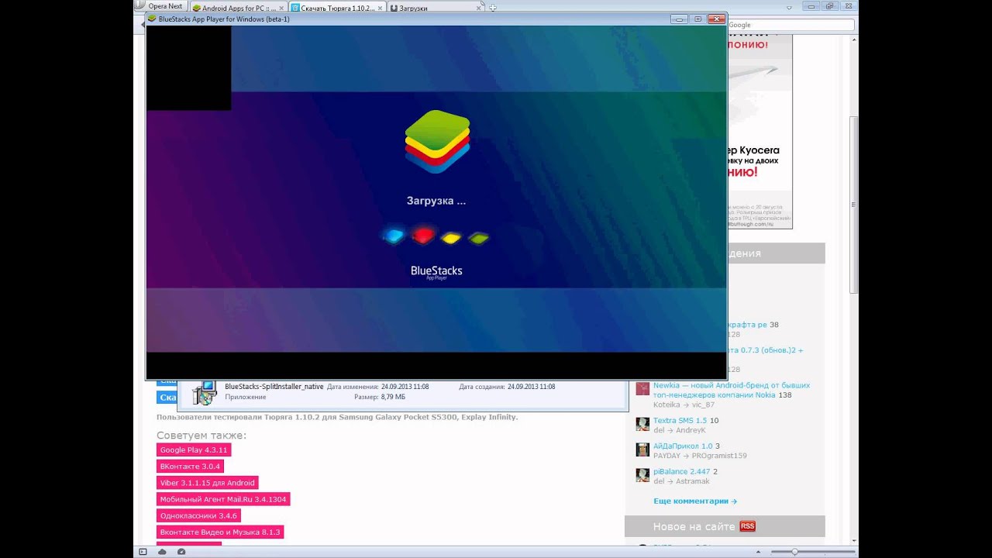Screen dimensions: 992x558
Task: Select the BlueStacks-SplitInstaller_native file icon
Action: pos(205,392)
